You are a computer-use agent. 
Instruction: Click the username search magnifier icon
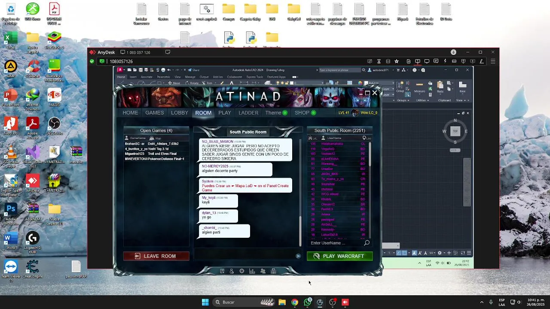[367, 243]
